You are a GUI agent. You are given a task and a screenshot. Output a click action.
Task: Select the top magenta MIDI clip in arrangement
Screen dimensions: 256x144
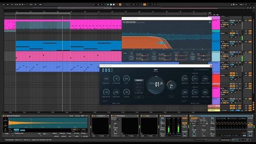coord(96,24)
